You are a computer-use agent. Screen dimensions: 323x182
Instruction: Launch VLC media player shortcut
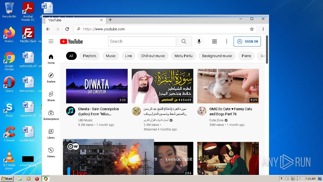9,160
